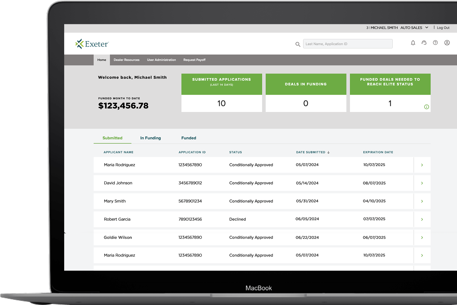Image resolution: width=457 pixels, height=305 pixels.
Task: Click the Last Name search field
Action: [x=347, y=44]
